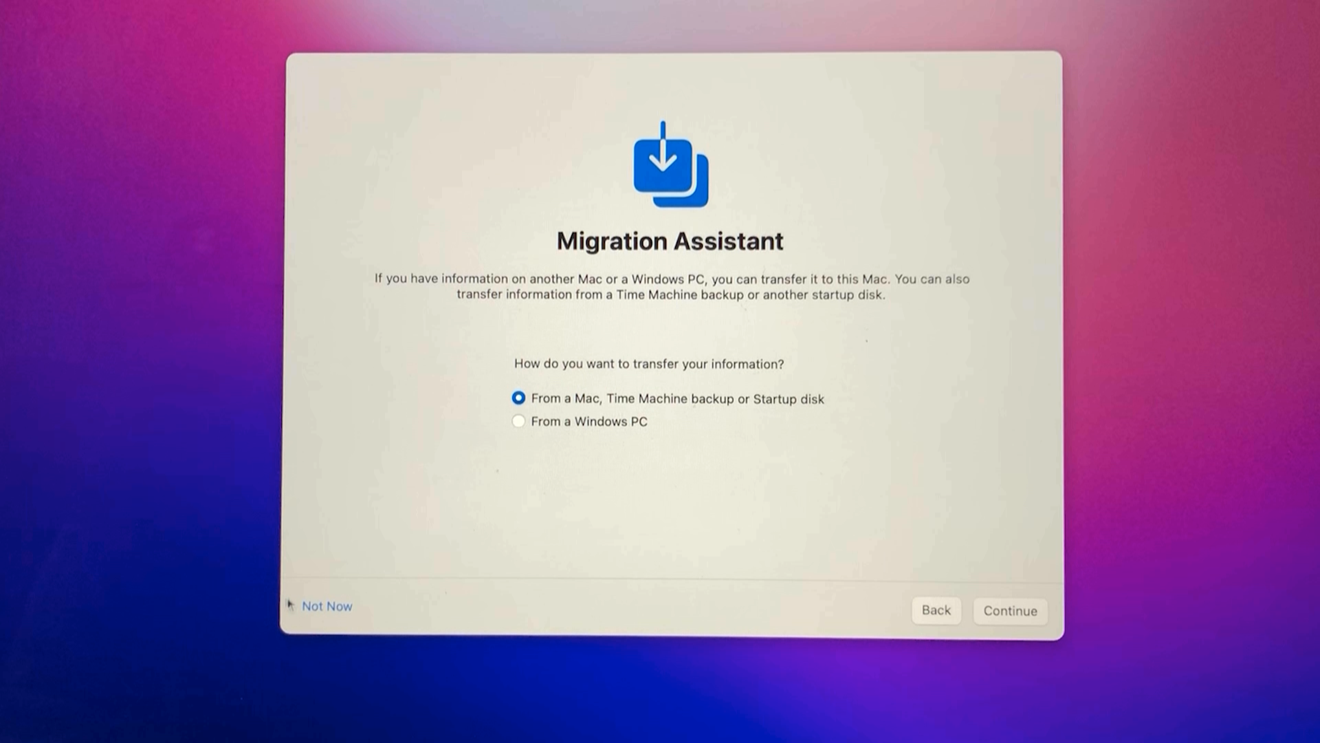Click the white down arrow inside the icon
The width and height of the screenshot is (1320, 743).
click(x=663, y=157)
